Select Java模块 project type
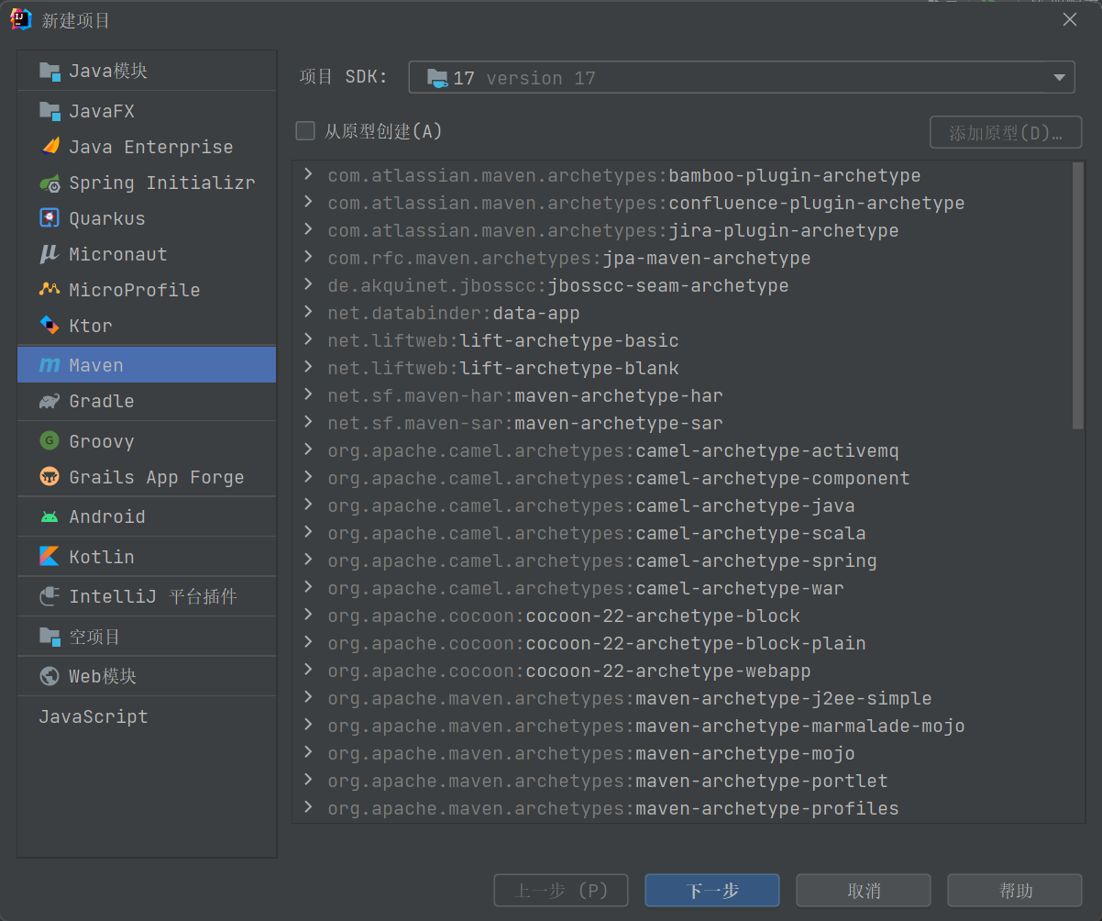This screenshot has height=921, width=1102. click(x=147, y=72)
